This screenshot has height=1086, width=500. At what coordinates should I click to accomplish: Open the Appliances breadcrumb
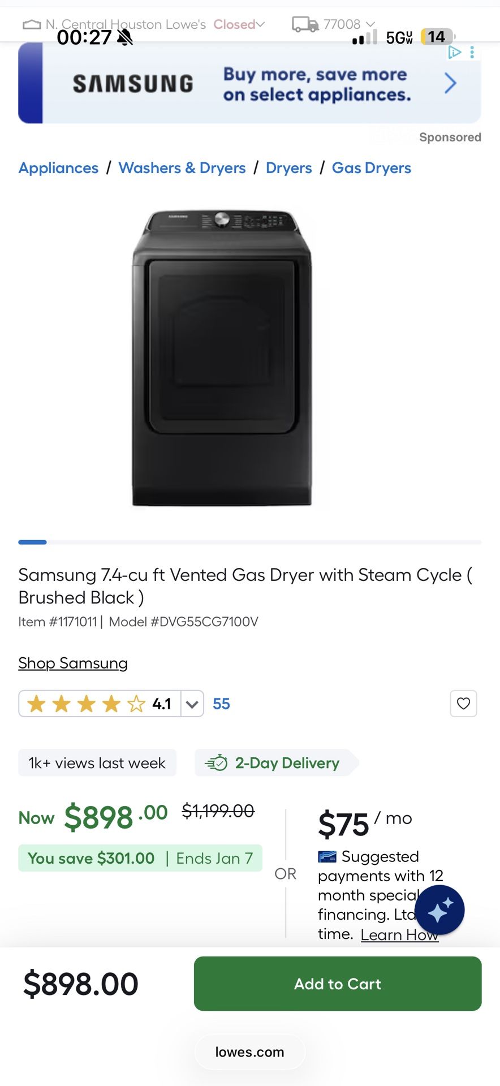pyautogui.click(x=58, y=168)
